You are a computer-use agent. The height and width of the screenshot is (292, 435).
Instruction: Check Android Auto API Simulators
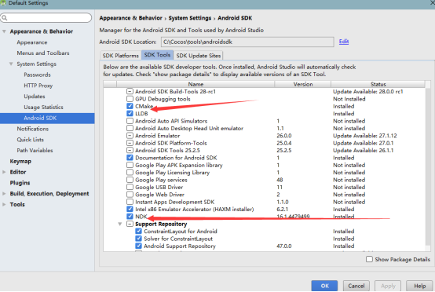pyautogui.click(x=130, y=121)
